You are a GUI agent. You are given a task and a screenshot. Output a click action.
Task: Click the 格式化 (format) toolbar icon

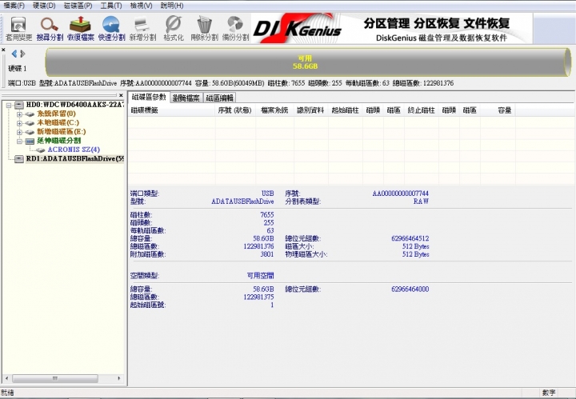174,28
